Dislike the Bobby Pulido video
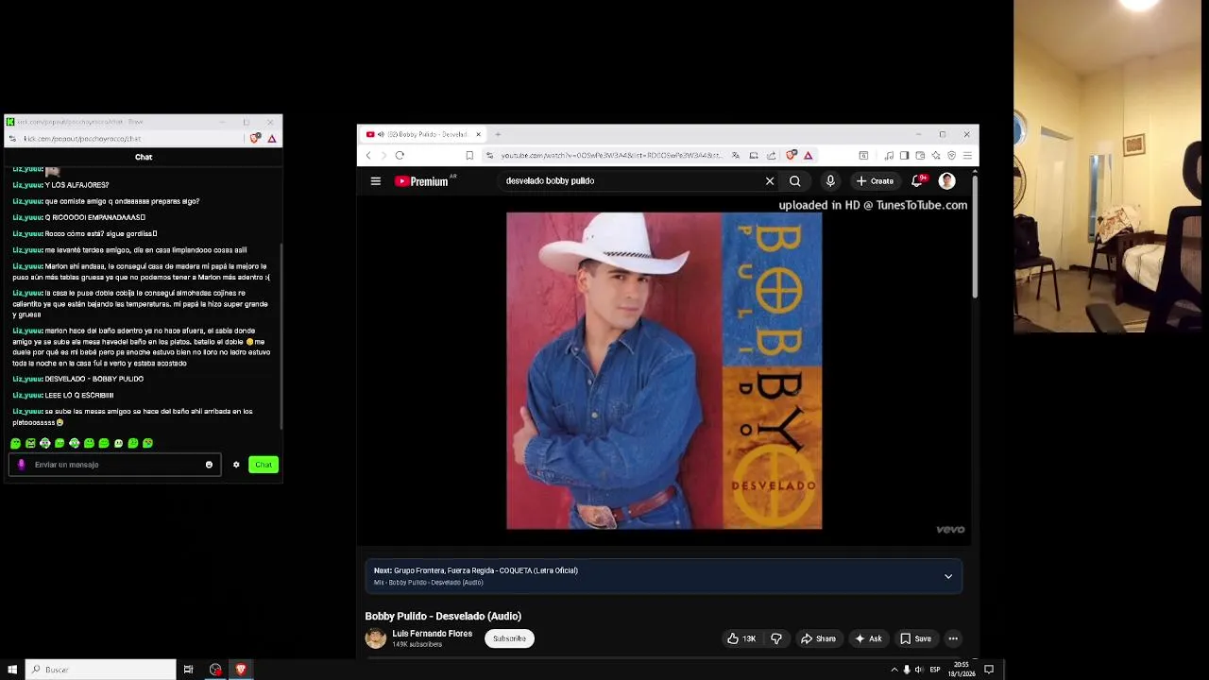The image size is (1209, 680). click(776, 638)
